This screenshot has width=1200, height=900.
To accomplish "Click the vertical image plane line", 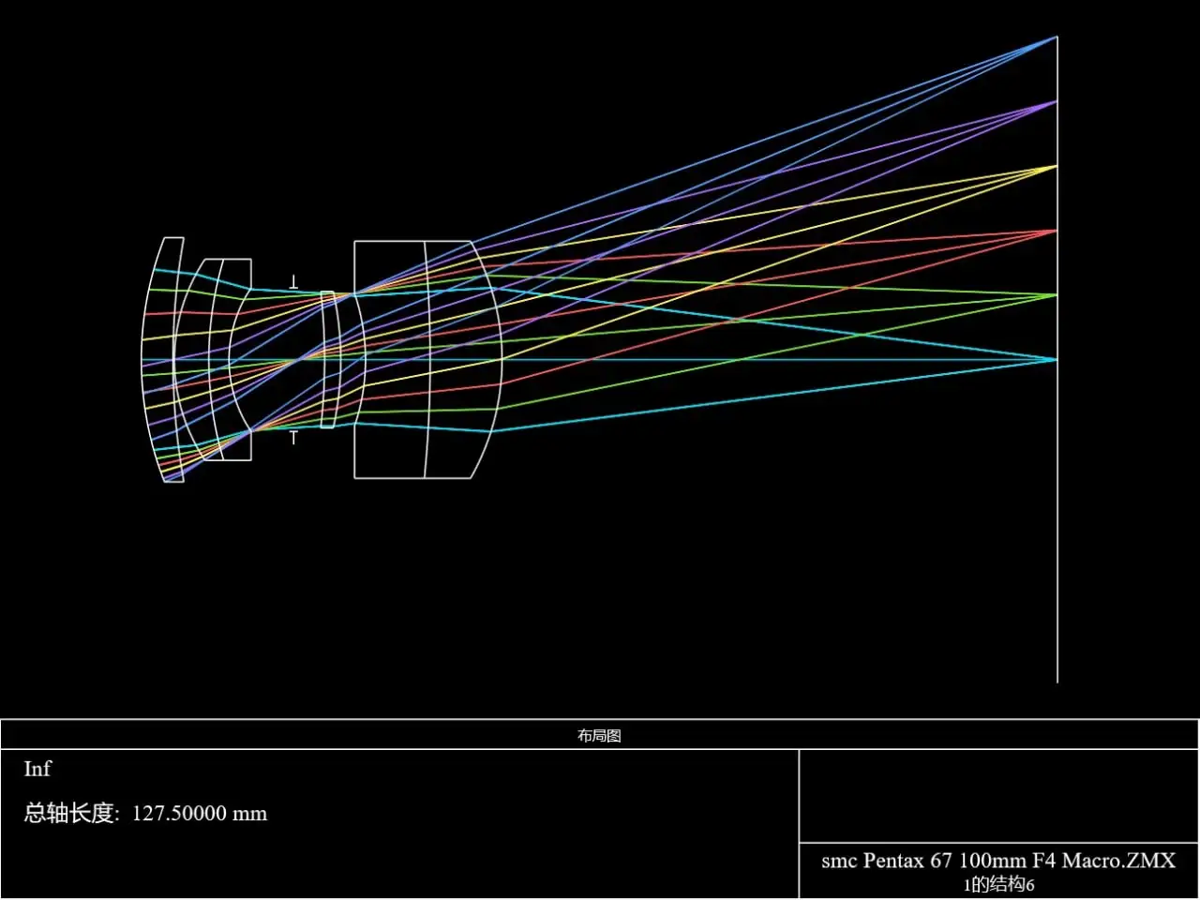I will click(1057, 360).
